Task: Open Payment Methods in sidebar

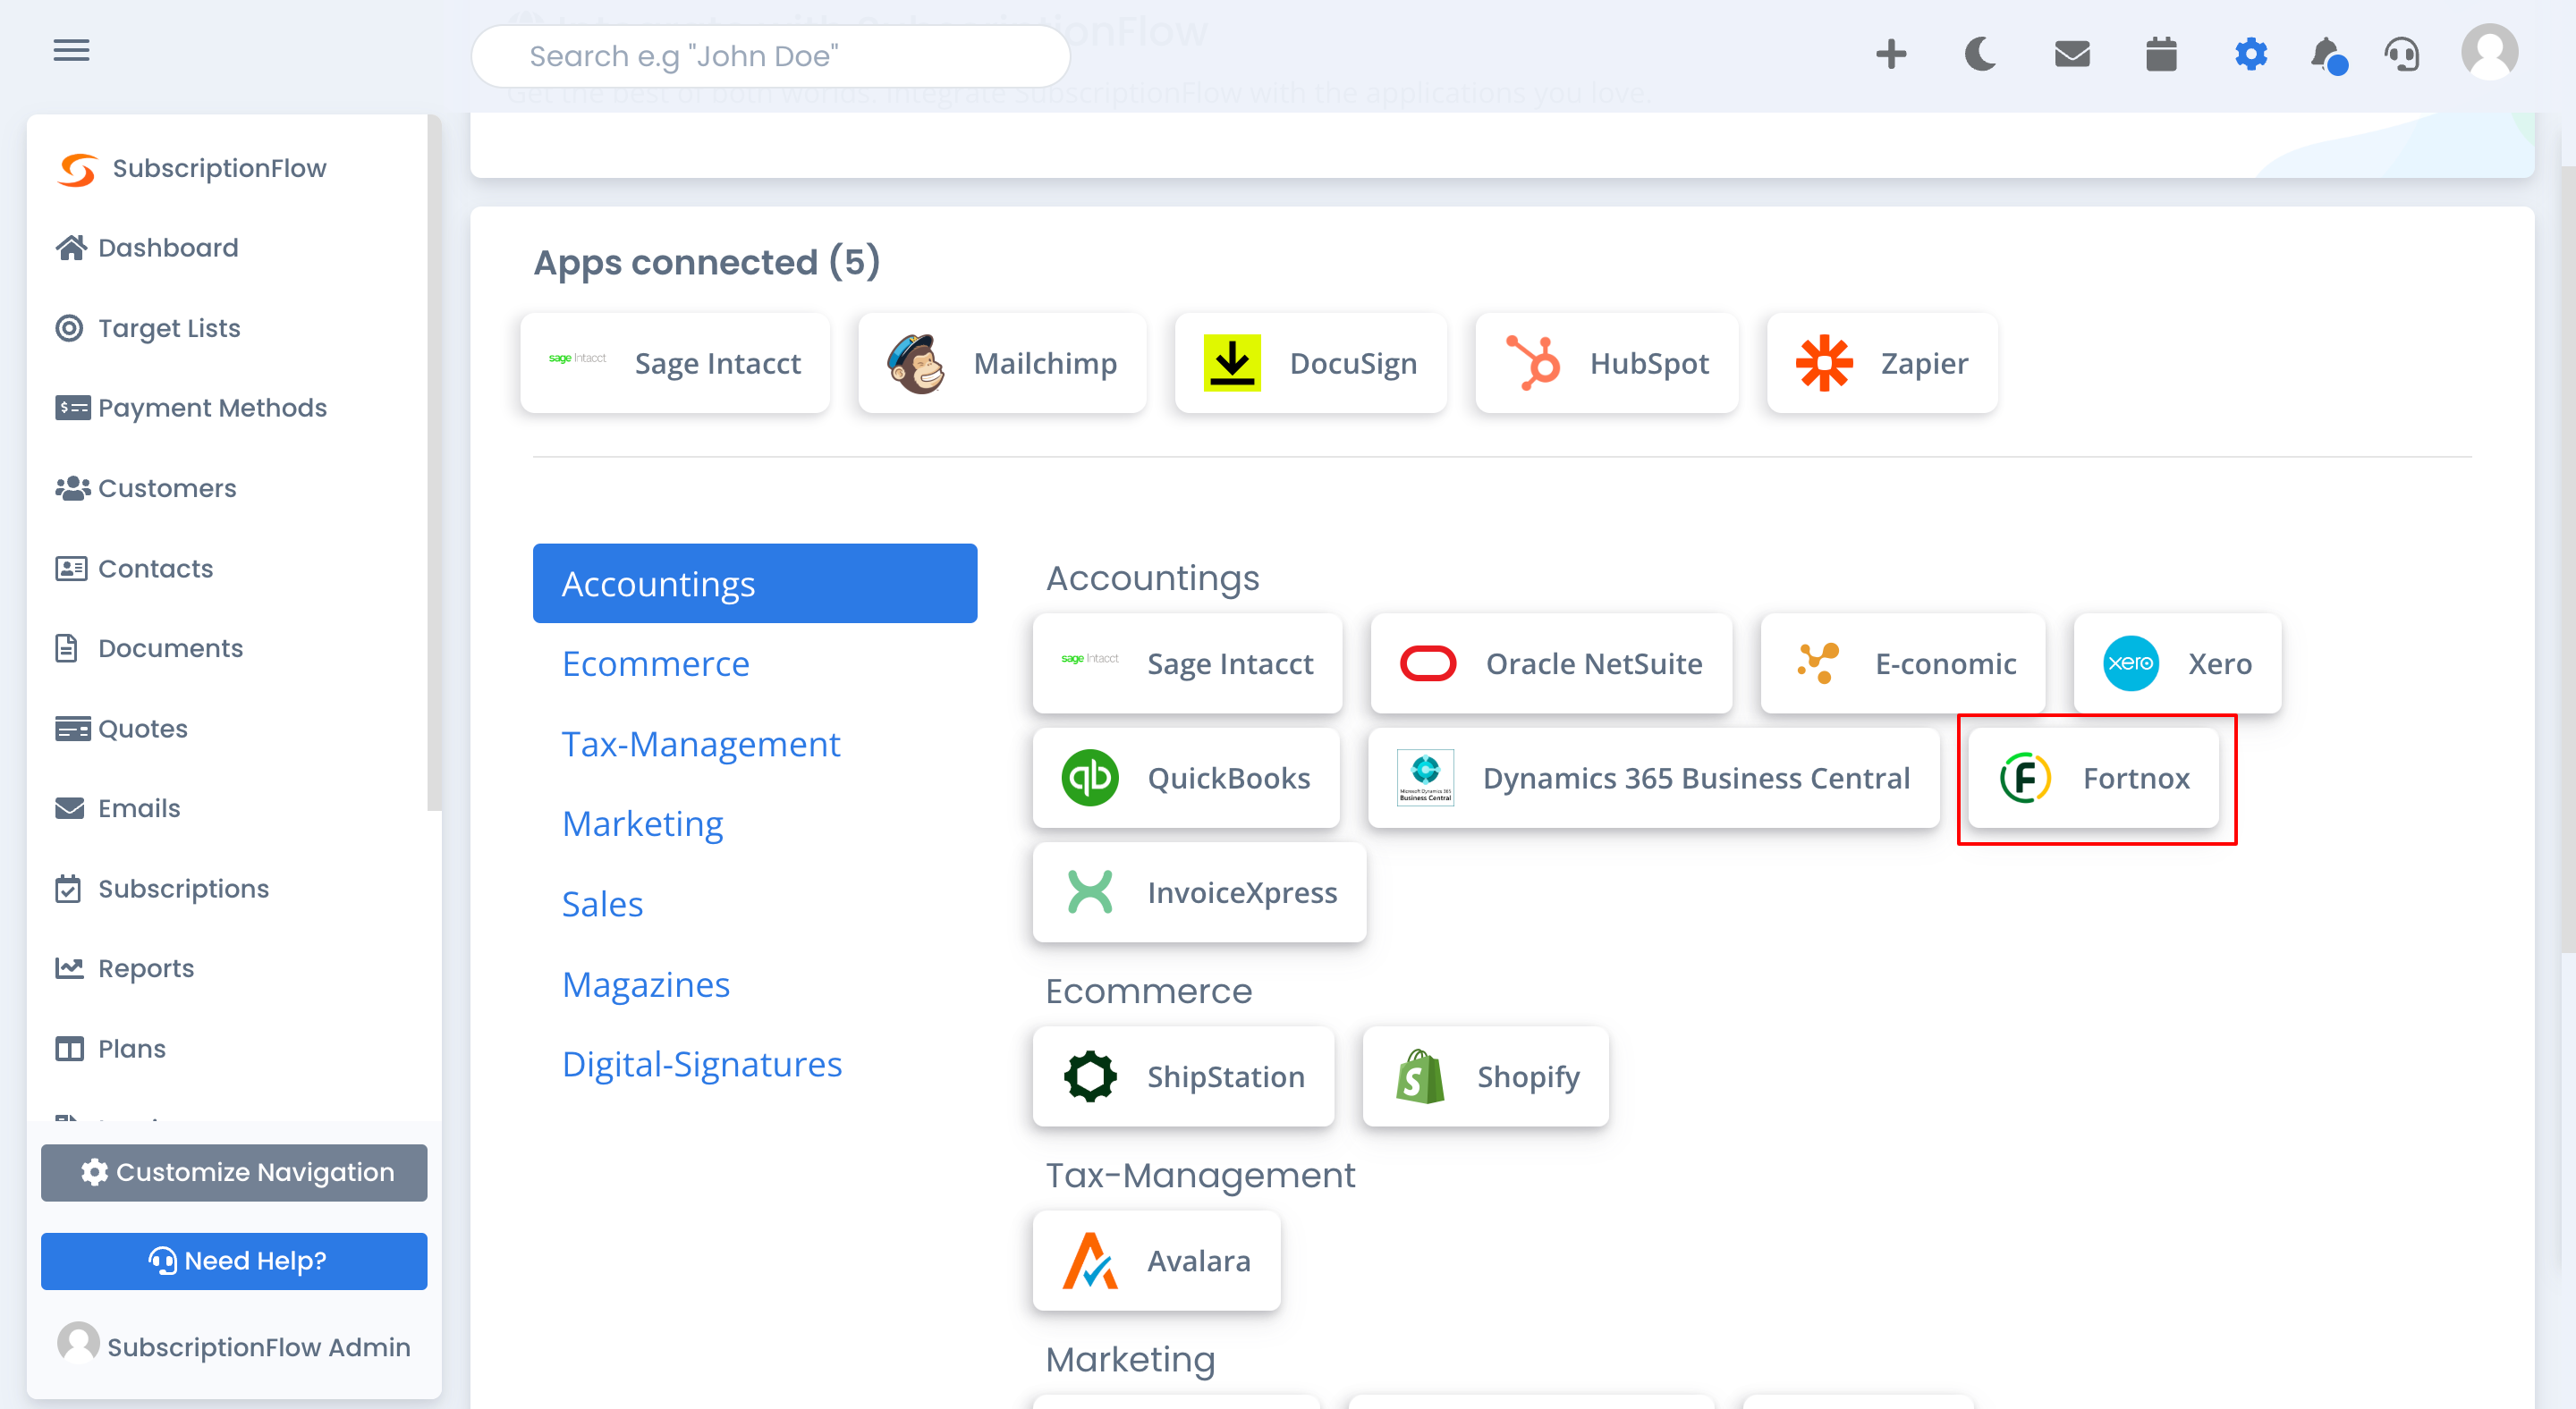Action: click(x=191, y=408)
